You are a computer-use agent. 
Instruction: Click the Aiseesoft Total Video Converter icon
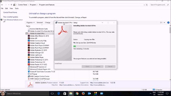pos(29,72)
